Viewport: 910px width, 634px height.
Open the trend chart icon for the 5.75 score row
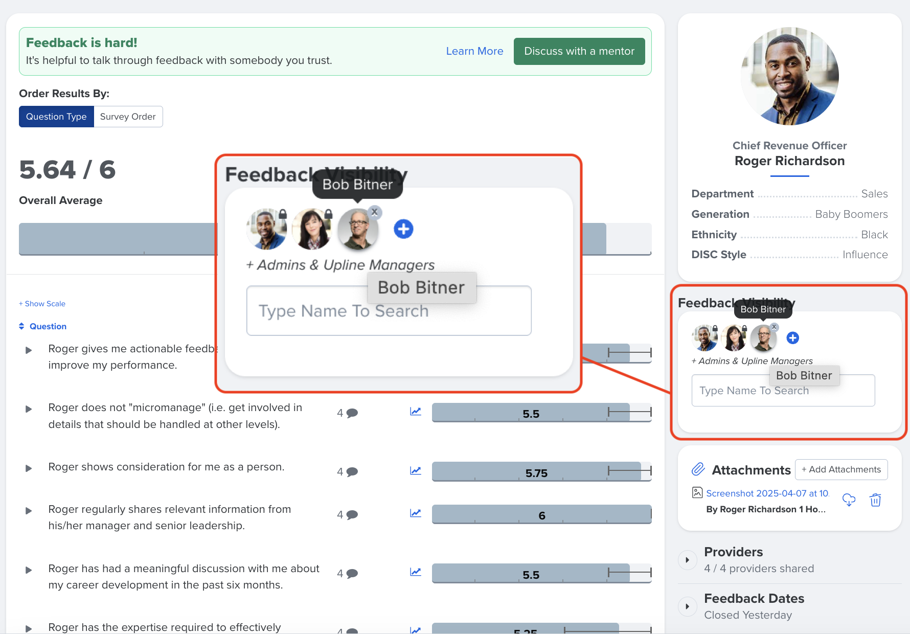[416, 471]
